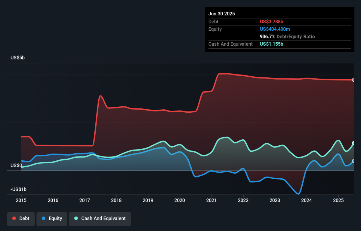Click the Jun 30 2025 tooltip date header
Screen dimensions: 361x231
[222, 14]
